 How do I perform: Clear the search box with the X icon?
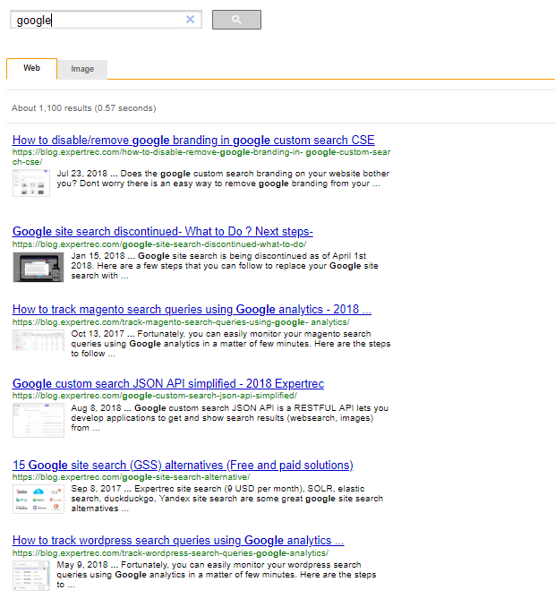[190, 20]
